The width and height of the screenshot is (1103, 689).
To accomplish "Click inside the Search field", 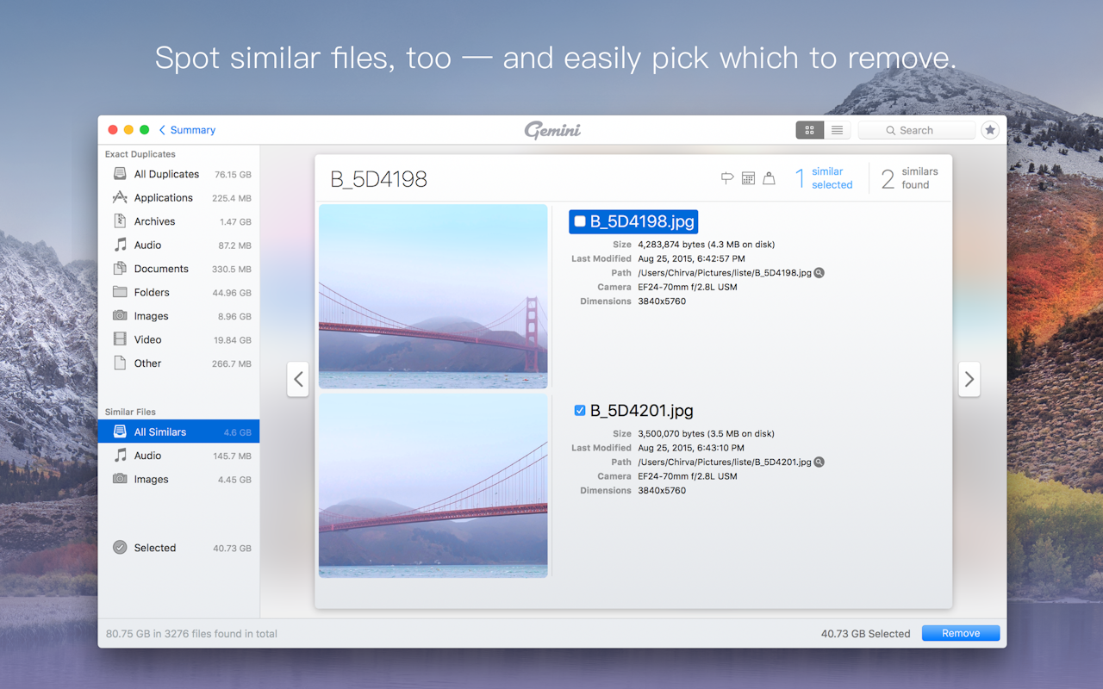I will (x=916, y=129).
